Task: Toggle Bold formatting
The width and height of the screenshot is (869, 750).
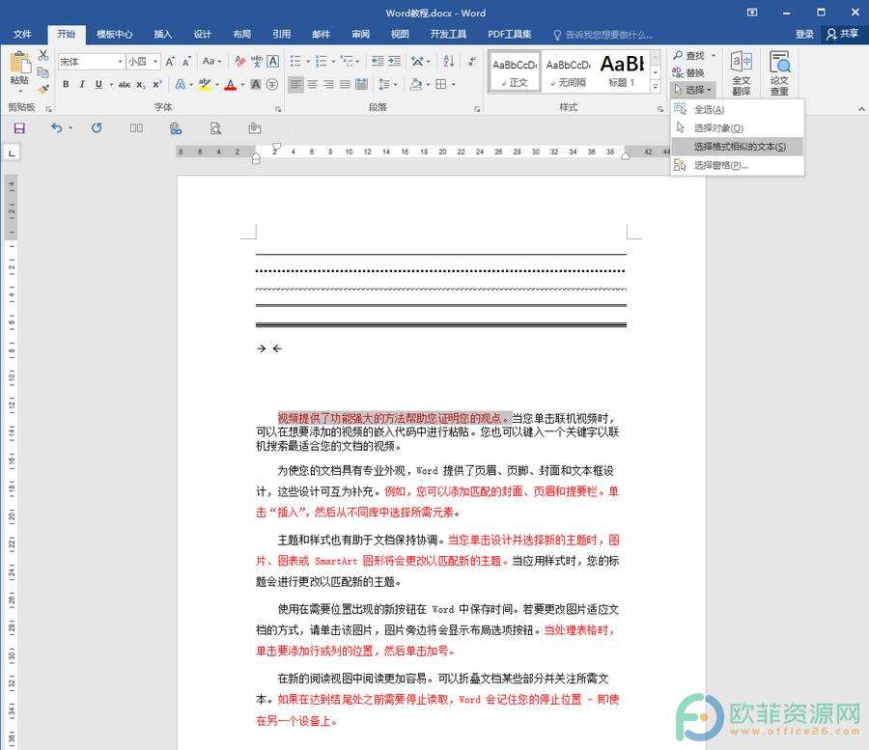Action: click(66, 84)
